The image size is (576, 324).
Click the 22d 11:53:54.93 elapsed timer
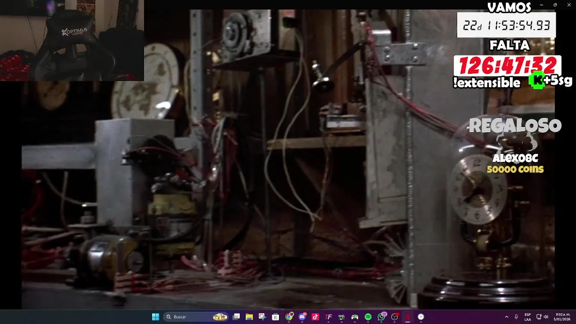[507, 25]
